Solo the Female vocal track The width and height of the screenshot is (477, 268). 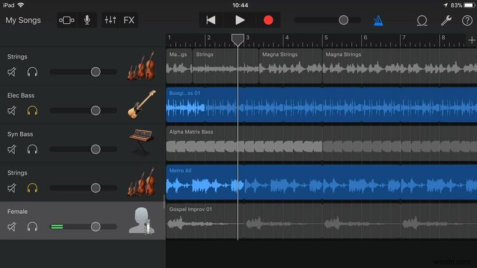(32, 227)
